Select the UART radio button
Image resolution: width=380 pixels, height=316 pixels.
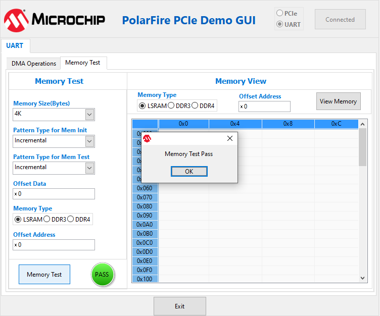point(279,24)
